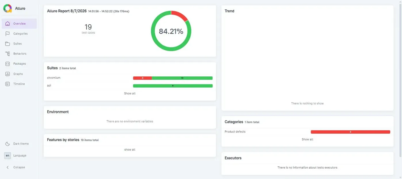Open the api suite row

click(130, 86)
